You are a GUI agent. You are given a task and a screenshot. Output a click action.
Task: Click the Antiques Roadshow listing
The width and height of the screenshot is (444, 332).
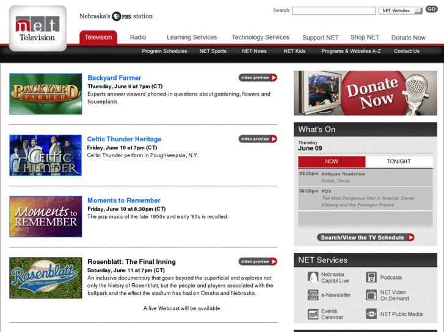click(365, 177)
